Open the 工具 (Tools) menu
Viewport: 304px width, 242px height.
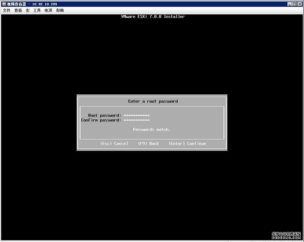37,10
